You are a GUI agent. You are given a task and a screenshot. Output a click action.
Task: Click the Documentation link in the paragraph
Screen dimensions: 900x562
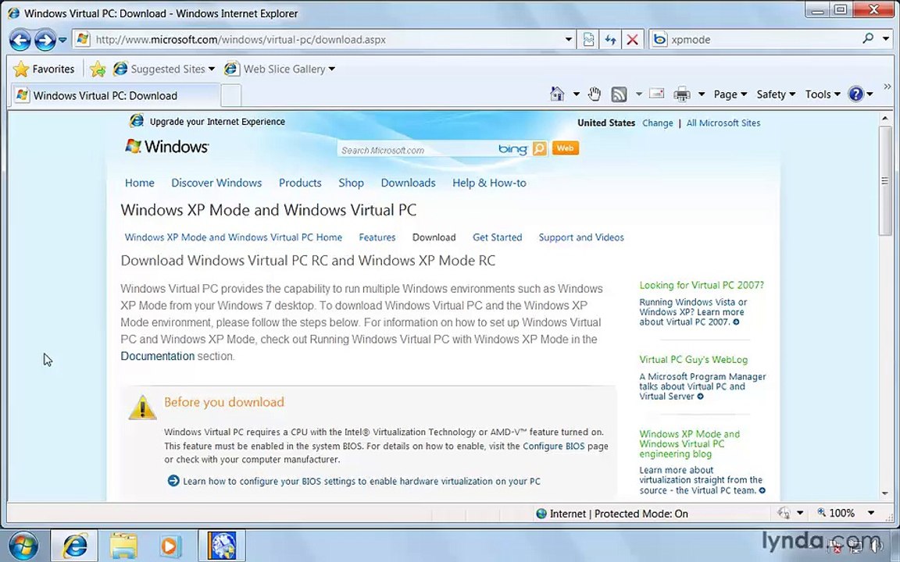(x=157, y=356)
